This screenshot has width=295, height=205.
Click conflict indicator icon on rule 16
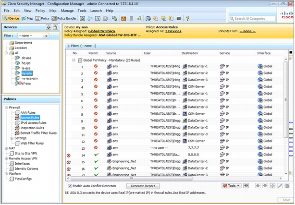point(69,169)
